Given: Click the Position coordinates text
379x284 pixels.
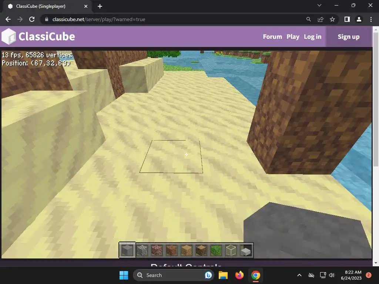Looking at the screenshot, I should click(x=36, y=63).
